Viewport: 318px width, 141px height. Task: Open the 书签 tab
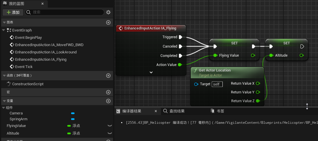click(x=218, y=111)
